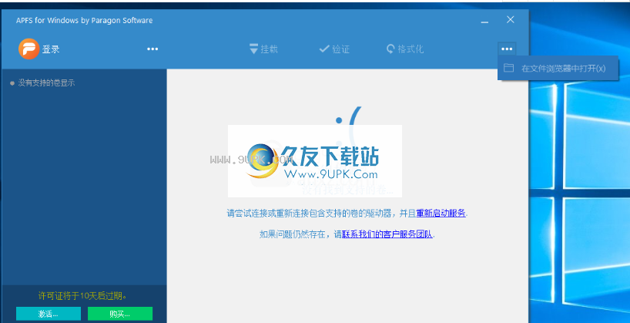630x323 pixels.
Task: Click the window title APFS for Windows by Paragon Software
Action: [85, 21]
